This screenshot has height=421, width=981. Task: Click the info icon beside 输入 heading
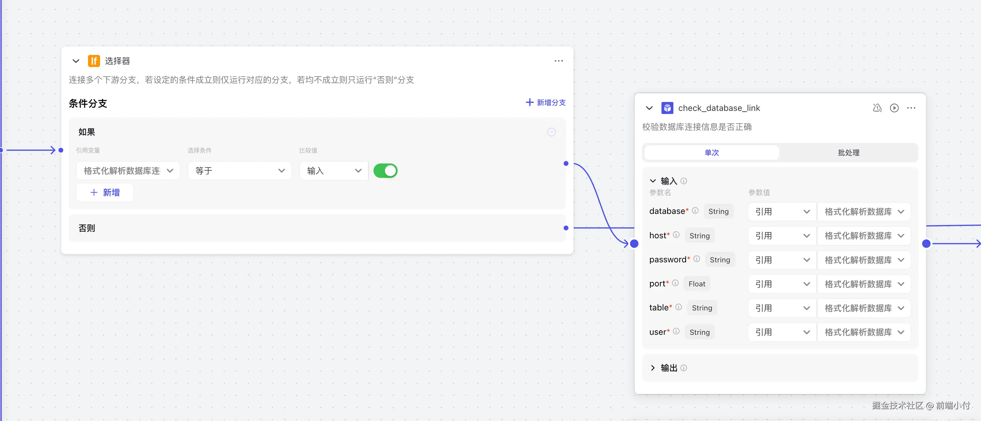point(684,181)
